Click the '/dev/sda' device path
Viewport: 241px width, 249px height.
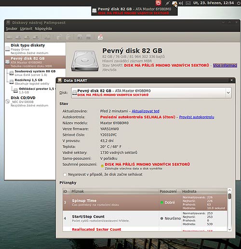(109, 70)
